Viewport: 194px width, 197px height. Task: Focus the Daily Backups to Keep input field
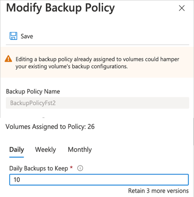point(99,180)
